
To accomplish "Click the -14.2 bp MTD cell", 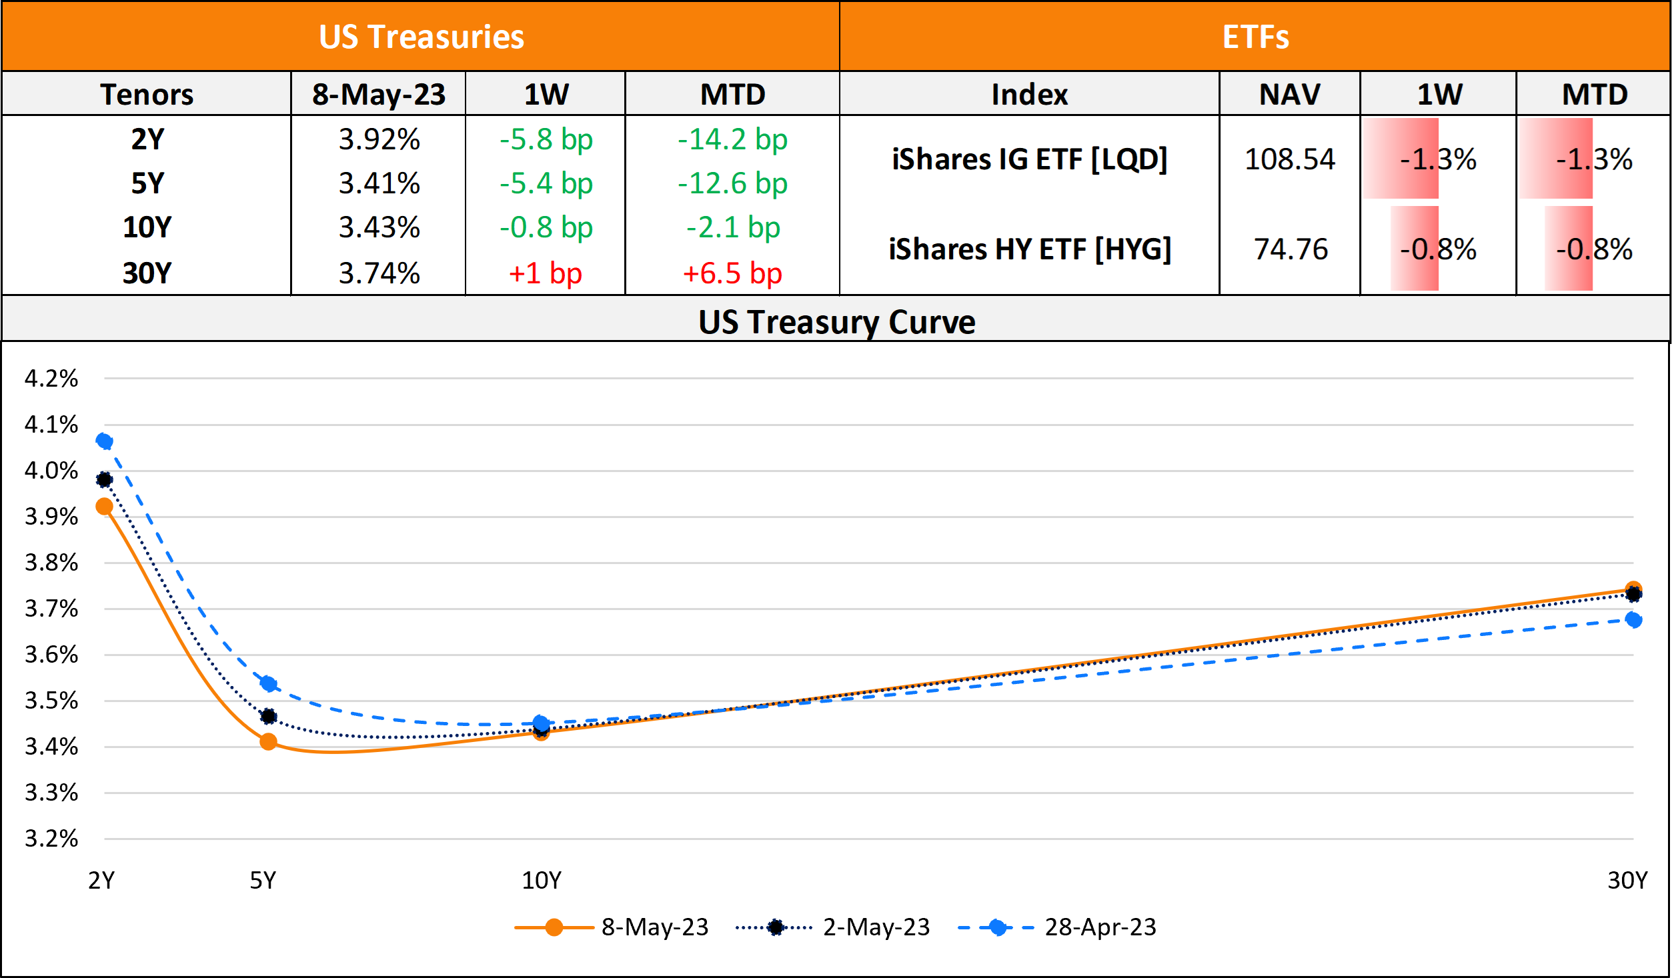I will (732, 139).
